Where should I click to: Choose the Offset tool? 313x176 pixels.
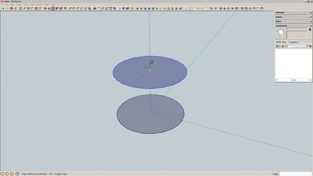[65, 8]
